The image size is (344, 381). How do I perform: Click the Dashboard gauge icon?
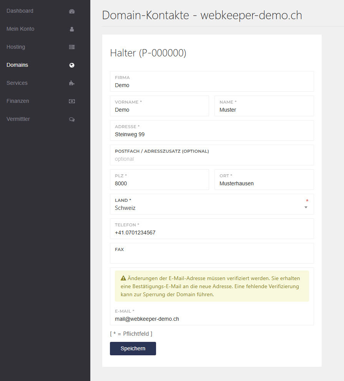pos(72,11)
